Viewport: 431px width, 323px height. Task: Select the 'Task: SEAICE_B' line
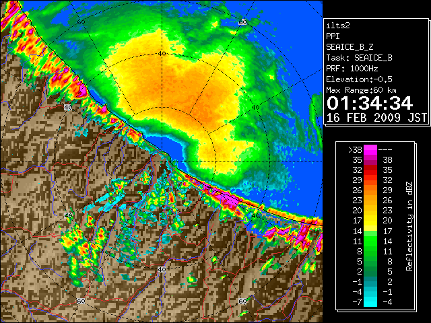[359, 58]
